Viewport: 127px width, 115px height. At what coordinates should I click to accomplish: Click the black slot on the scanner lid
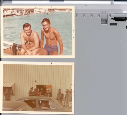pyautogui.click(x=120, y=19)
